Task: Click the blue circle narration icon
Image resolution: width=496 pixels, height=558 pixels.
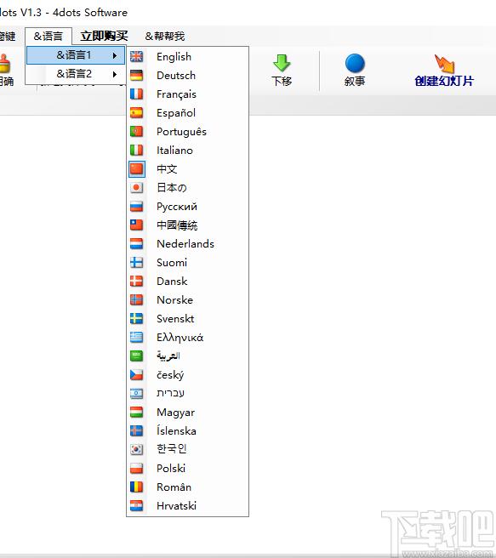Action: pyautogui.click(x=355, y=63)
